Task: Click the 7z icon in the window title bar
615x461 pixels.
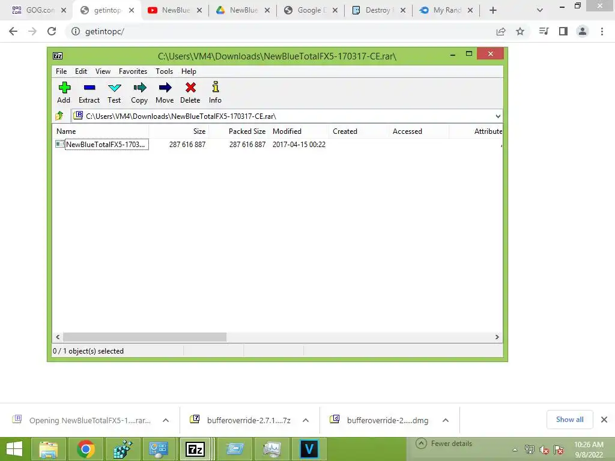Action: [x=58, y=56]
